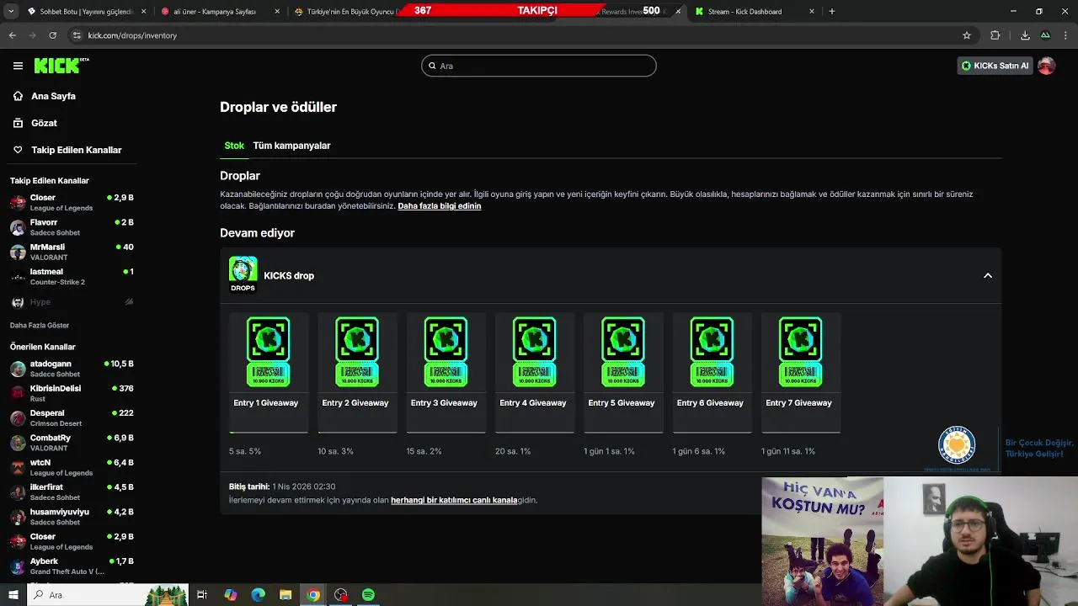Viewport: 1078px width, 606px height.
Task: Open the Daha fazla bilgi edinin link
Action: coord(440,206)
